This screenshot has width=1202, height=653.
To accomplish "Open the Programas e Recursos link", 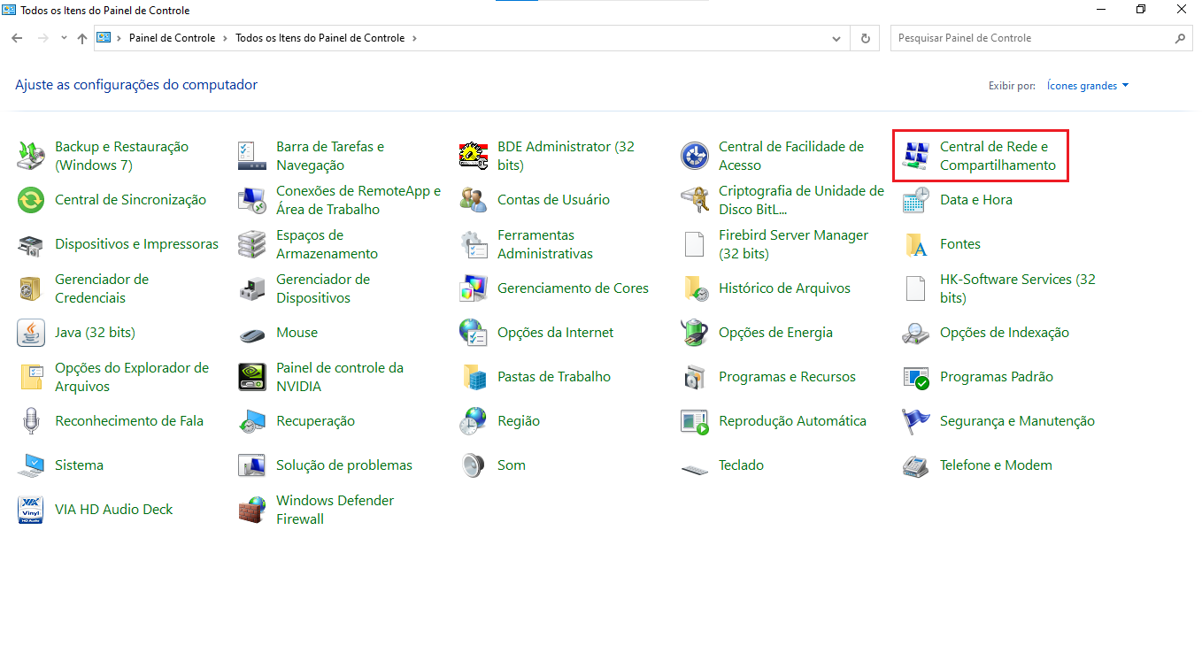I will 787,377.
